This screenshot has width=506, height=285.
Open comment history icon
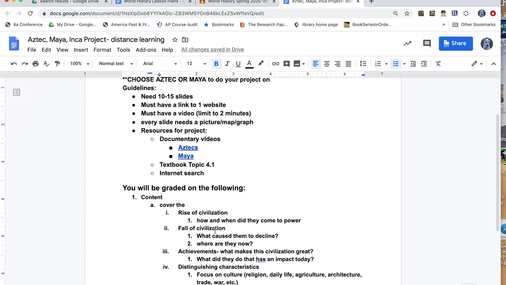point(427,43)
